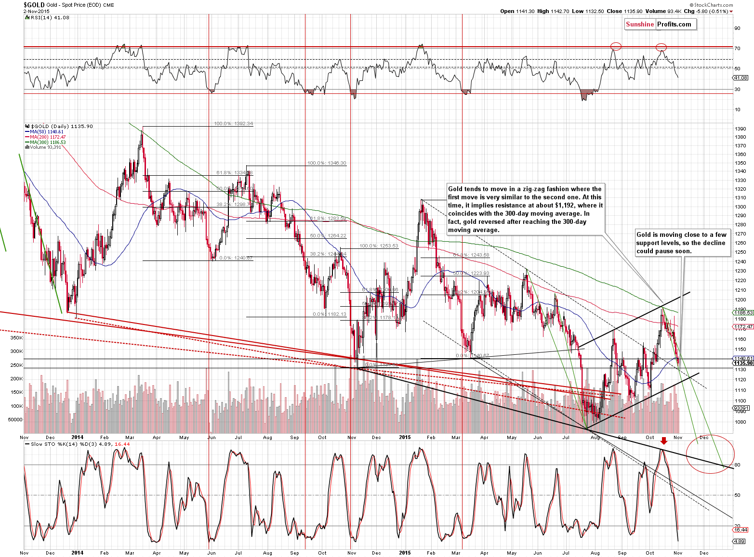Click the MA(50) 1140.61 legend entry

pyautogui.click(x=44, y=131)
